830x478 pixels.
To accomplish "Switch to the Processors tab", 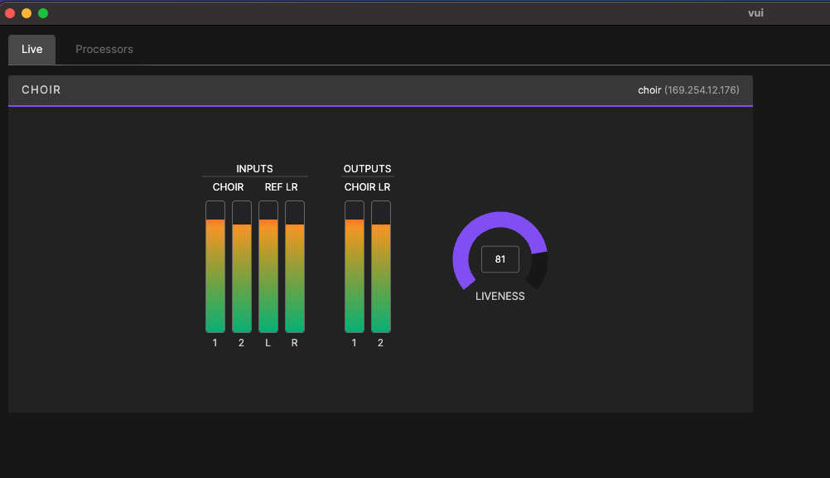I will 104,50.
